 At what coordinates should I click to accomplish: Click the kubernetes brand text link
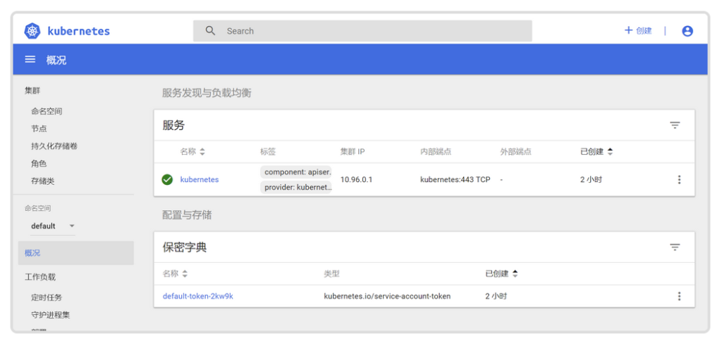click(79, 31)
